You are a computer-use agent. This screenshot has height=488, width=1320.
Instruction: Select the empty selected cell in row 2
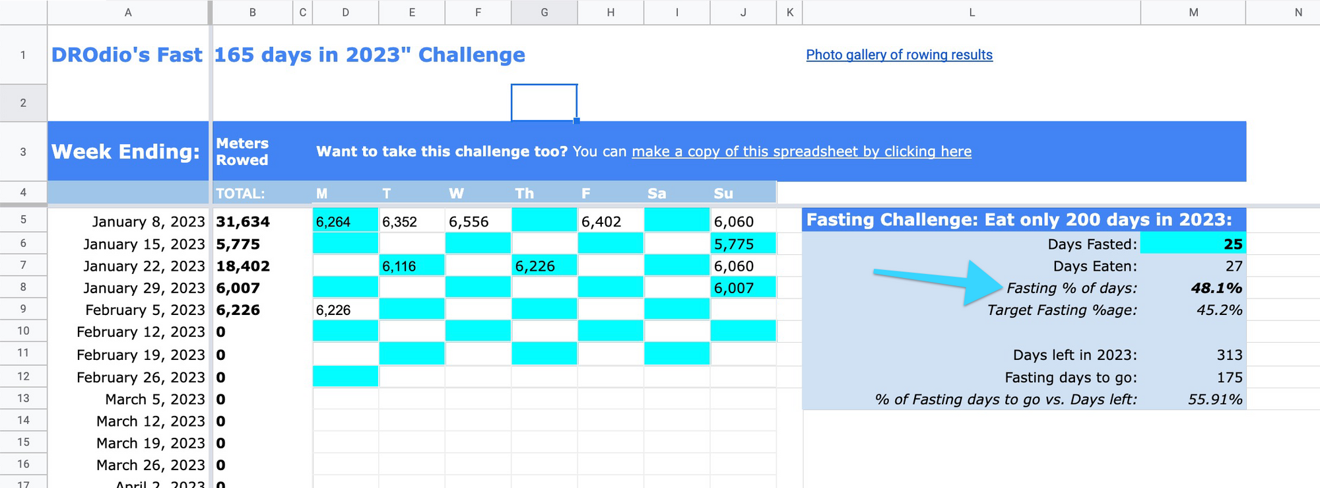[x=544, y=102]
